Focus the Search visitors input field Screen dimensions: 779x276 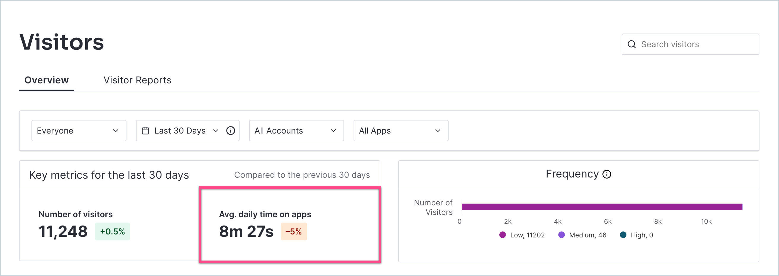tap(696, 45)
